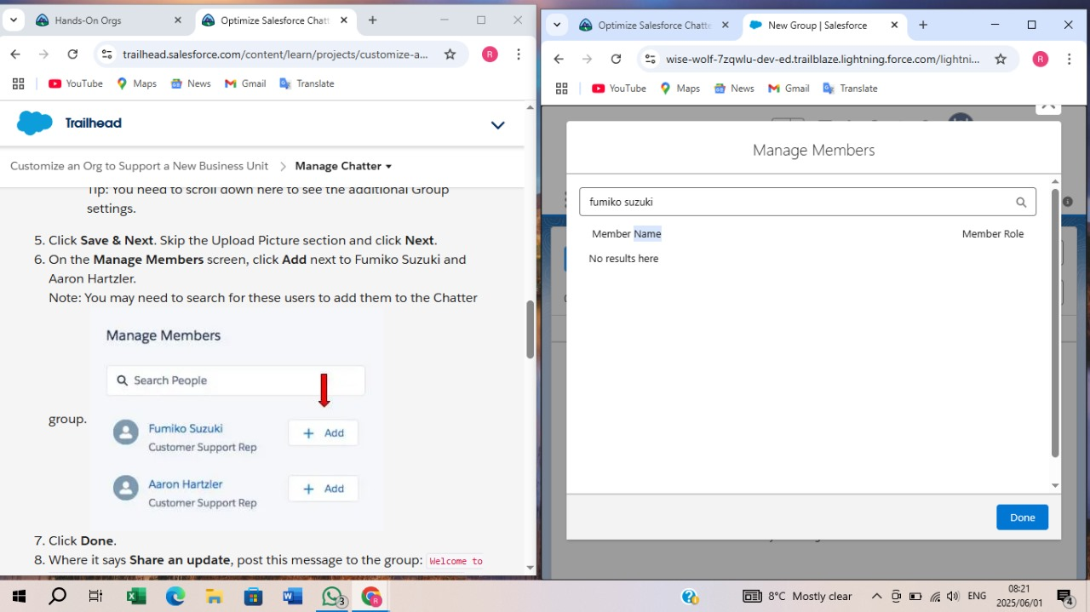
Task: Open volume control in the system tray
Action: point(953,596)
